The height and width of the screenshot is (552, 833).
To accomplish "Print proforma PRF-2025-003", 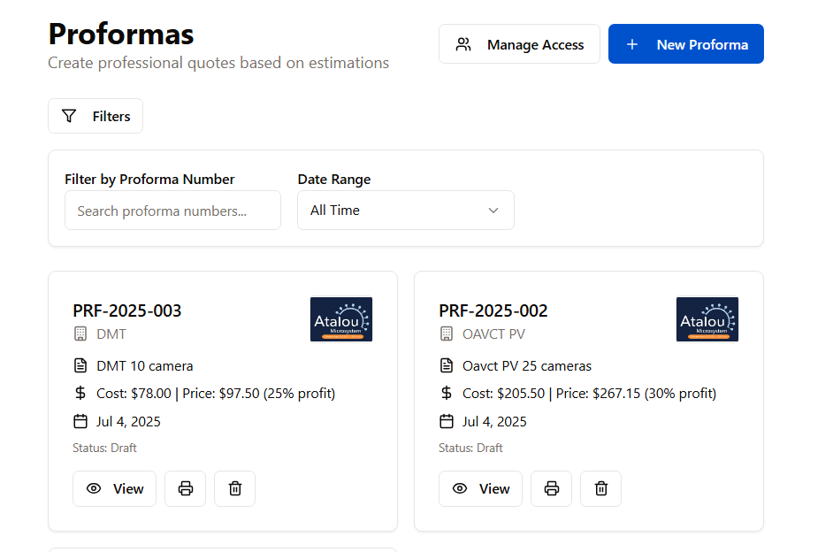I will (x=186, y=488).
